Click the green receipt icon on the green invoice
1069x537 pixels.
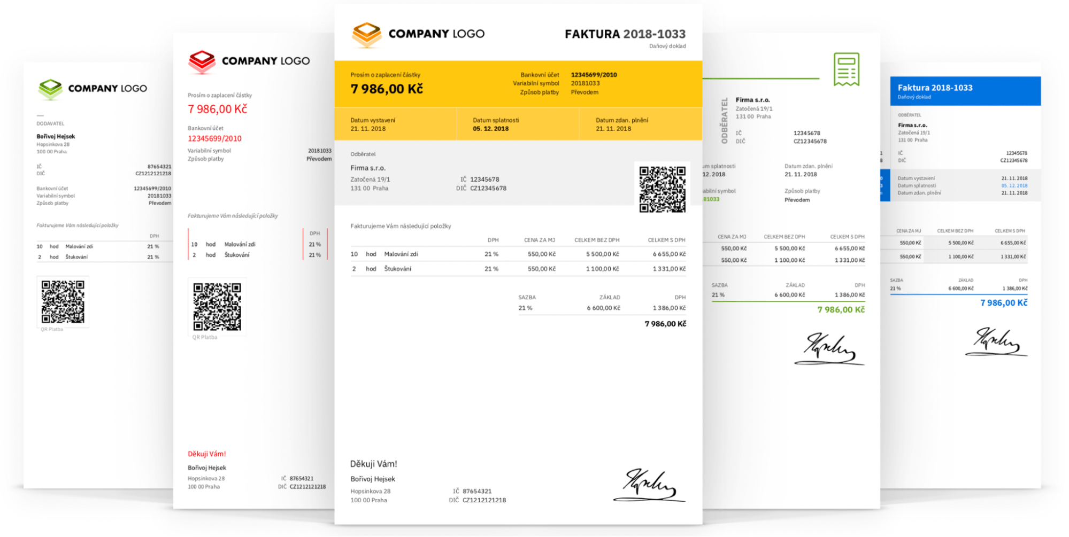(846, 69)
